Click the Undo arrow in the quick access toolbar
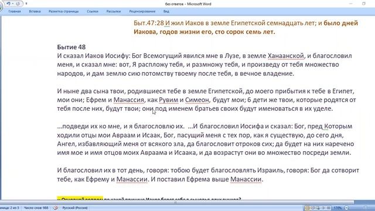 point(8,4)
